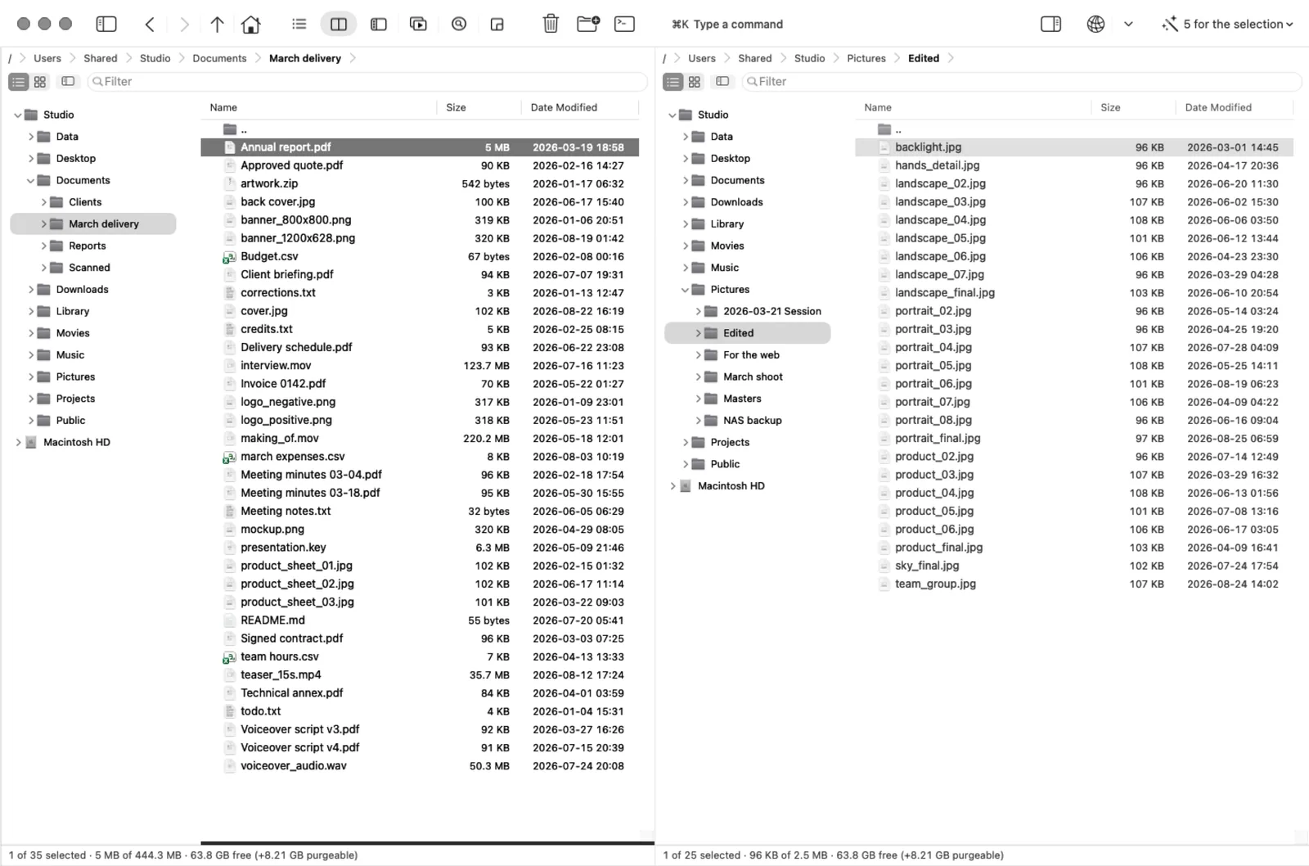Expand Clients folder in left tree
The width and height of the screenshot is (1309, 866).
44,202
